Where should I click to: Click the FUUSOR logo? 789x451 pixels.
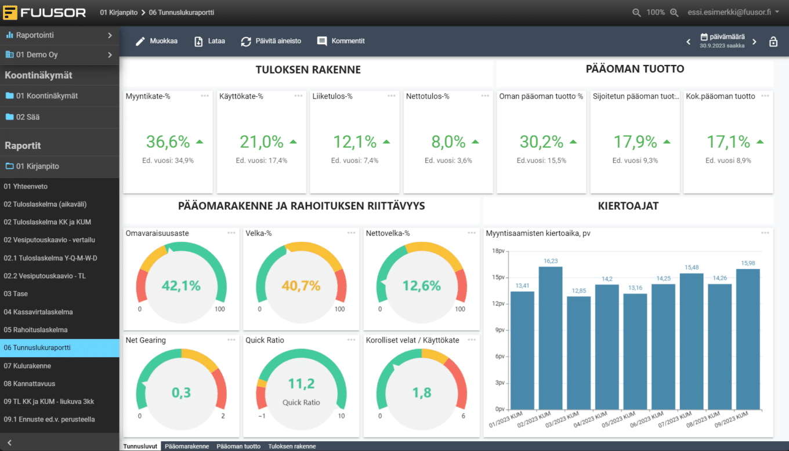point(44,12)
